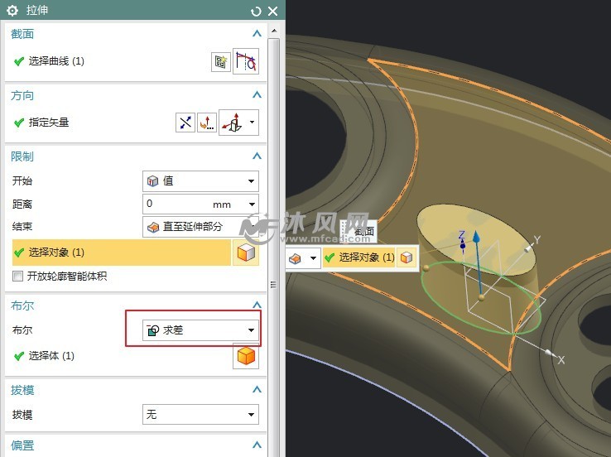The height and width of the screenshot is (457, 611).
Task: Open the dropdown arrow in the viewport popup
Action: 313,258
